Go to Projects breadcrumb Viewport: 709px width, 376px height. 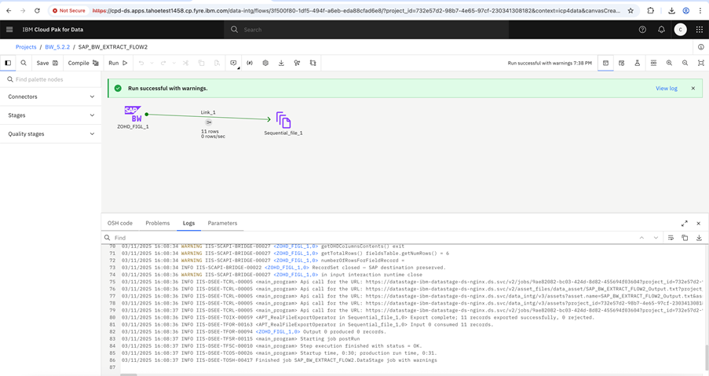pos(26,47)
